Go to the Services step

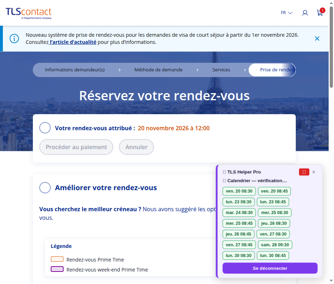[x=221, y=70]
